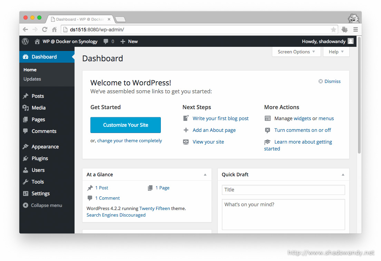Click the page vertical scrollbar

tap(359, 95)
